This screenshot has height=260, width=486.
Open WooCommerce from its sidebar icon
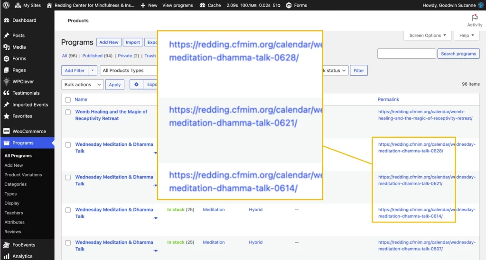(x=7, y=131)
